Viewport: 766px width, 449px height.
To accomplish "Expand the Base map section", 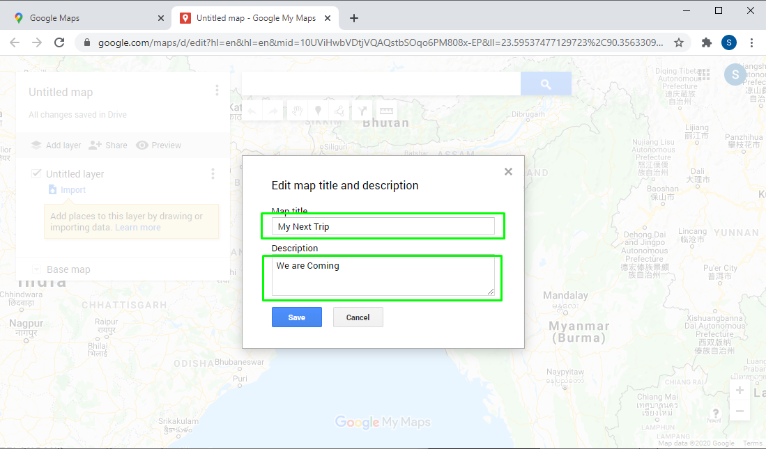I will tap(36, 269).
